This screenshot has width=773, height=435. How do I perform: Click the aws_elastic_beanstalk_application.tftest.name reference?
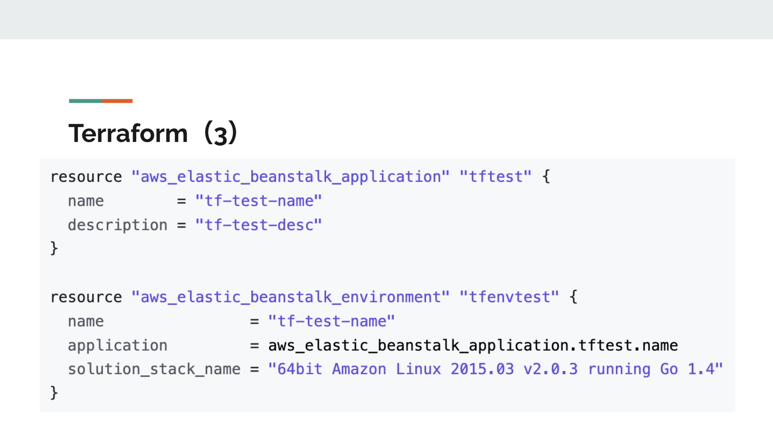click(x=473, y=345)
